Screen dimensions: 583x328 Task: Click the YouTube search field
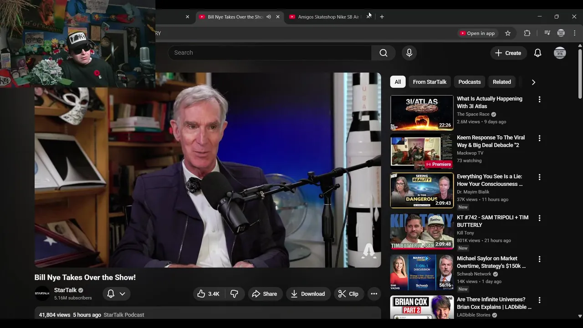pos(270,53)
